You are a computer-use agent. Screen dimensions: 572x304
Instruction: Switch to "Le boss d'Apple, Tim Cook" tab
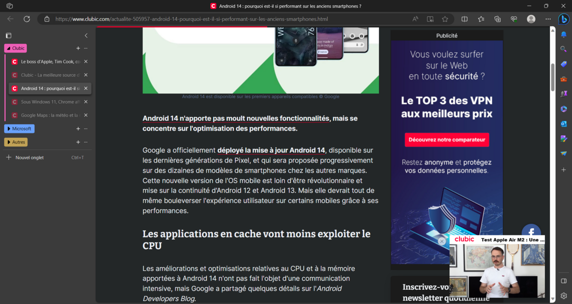[x=50, y=61]
